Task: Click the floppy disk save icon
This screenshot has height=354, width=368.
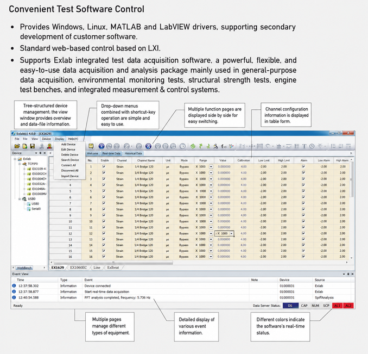Action: [x=33, y=146]
